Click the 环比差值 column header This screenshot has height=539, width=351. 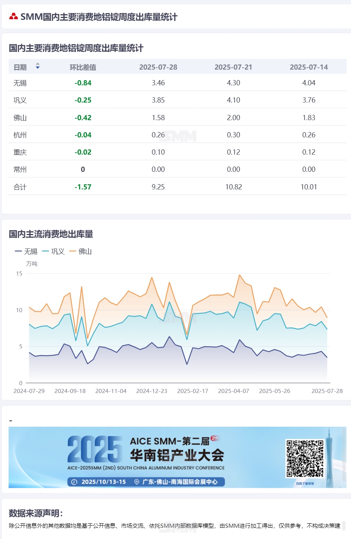[x=83, y=67]
